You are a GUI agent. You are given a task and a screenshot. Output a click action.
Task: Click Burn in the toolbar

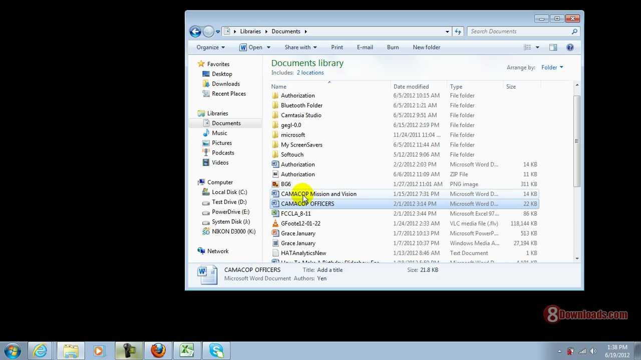(x=393, y=47)
